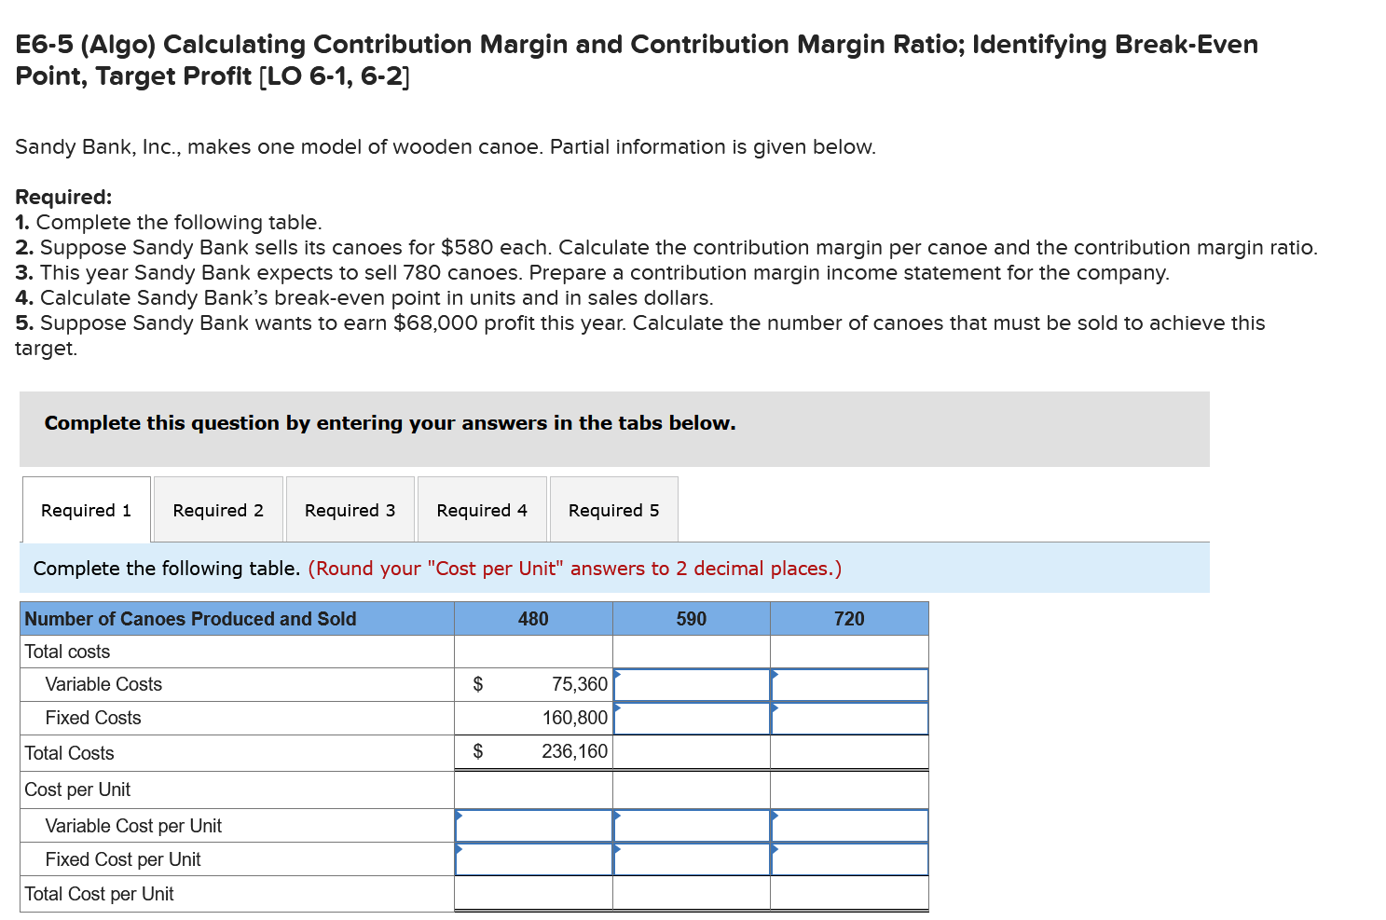Click Fixed Costs input under 720 column
The height and width of the screenshot is (920, 1386).
point(848,718)
